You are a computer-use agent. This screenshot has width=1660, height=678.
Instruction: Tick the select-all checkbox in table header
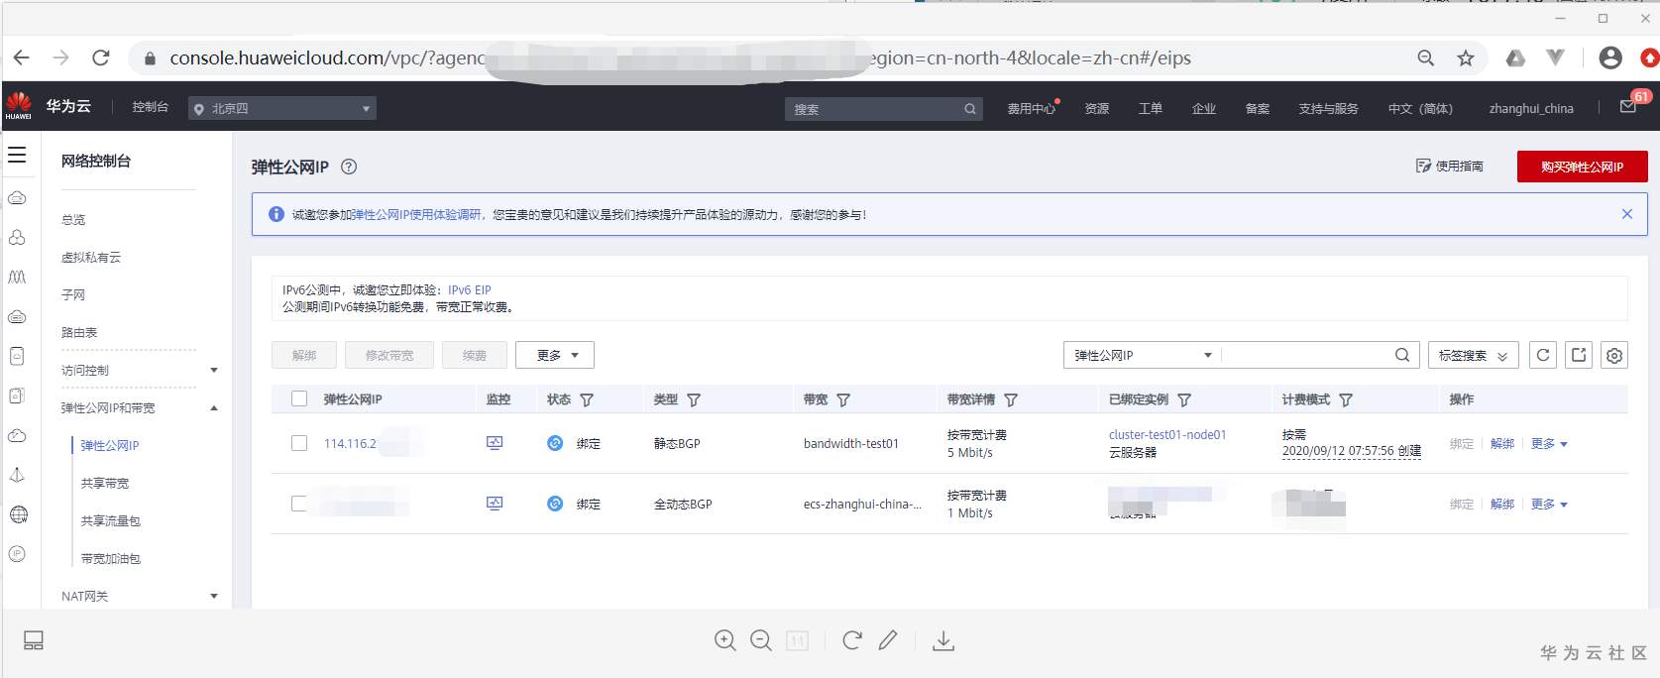coord(299,398)
